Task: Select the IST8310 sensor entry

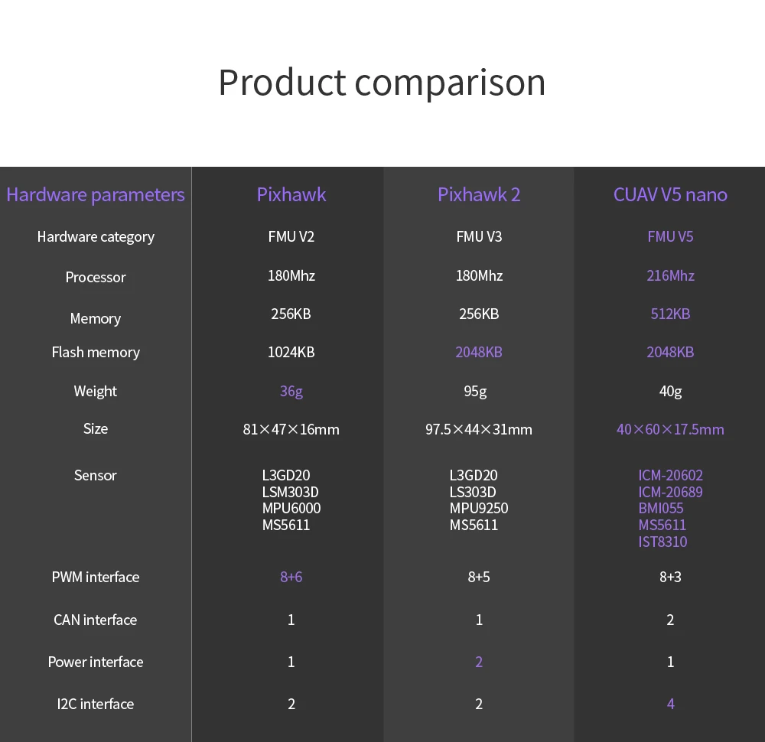Action: click(x=662, y=542)
